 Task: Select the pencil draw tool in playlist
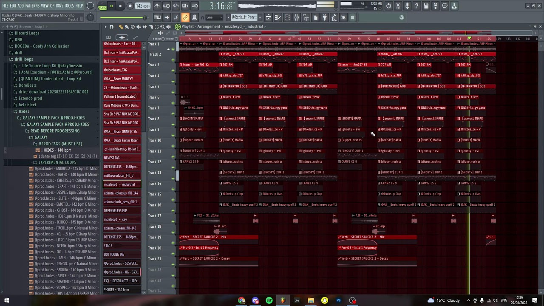pyautogui.click(x=121, y=27)
